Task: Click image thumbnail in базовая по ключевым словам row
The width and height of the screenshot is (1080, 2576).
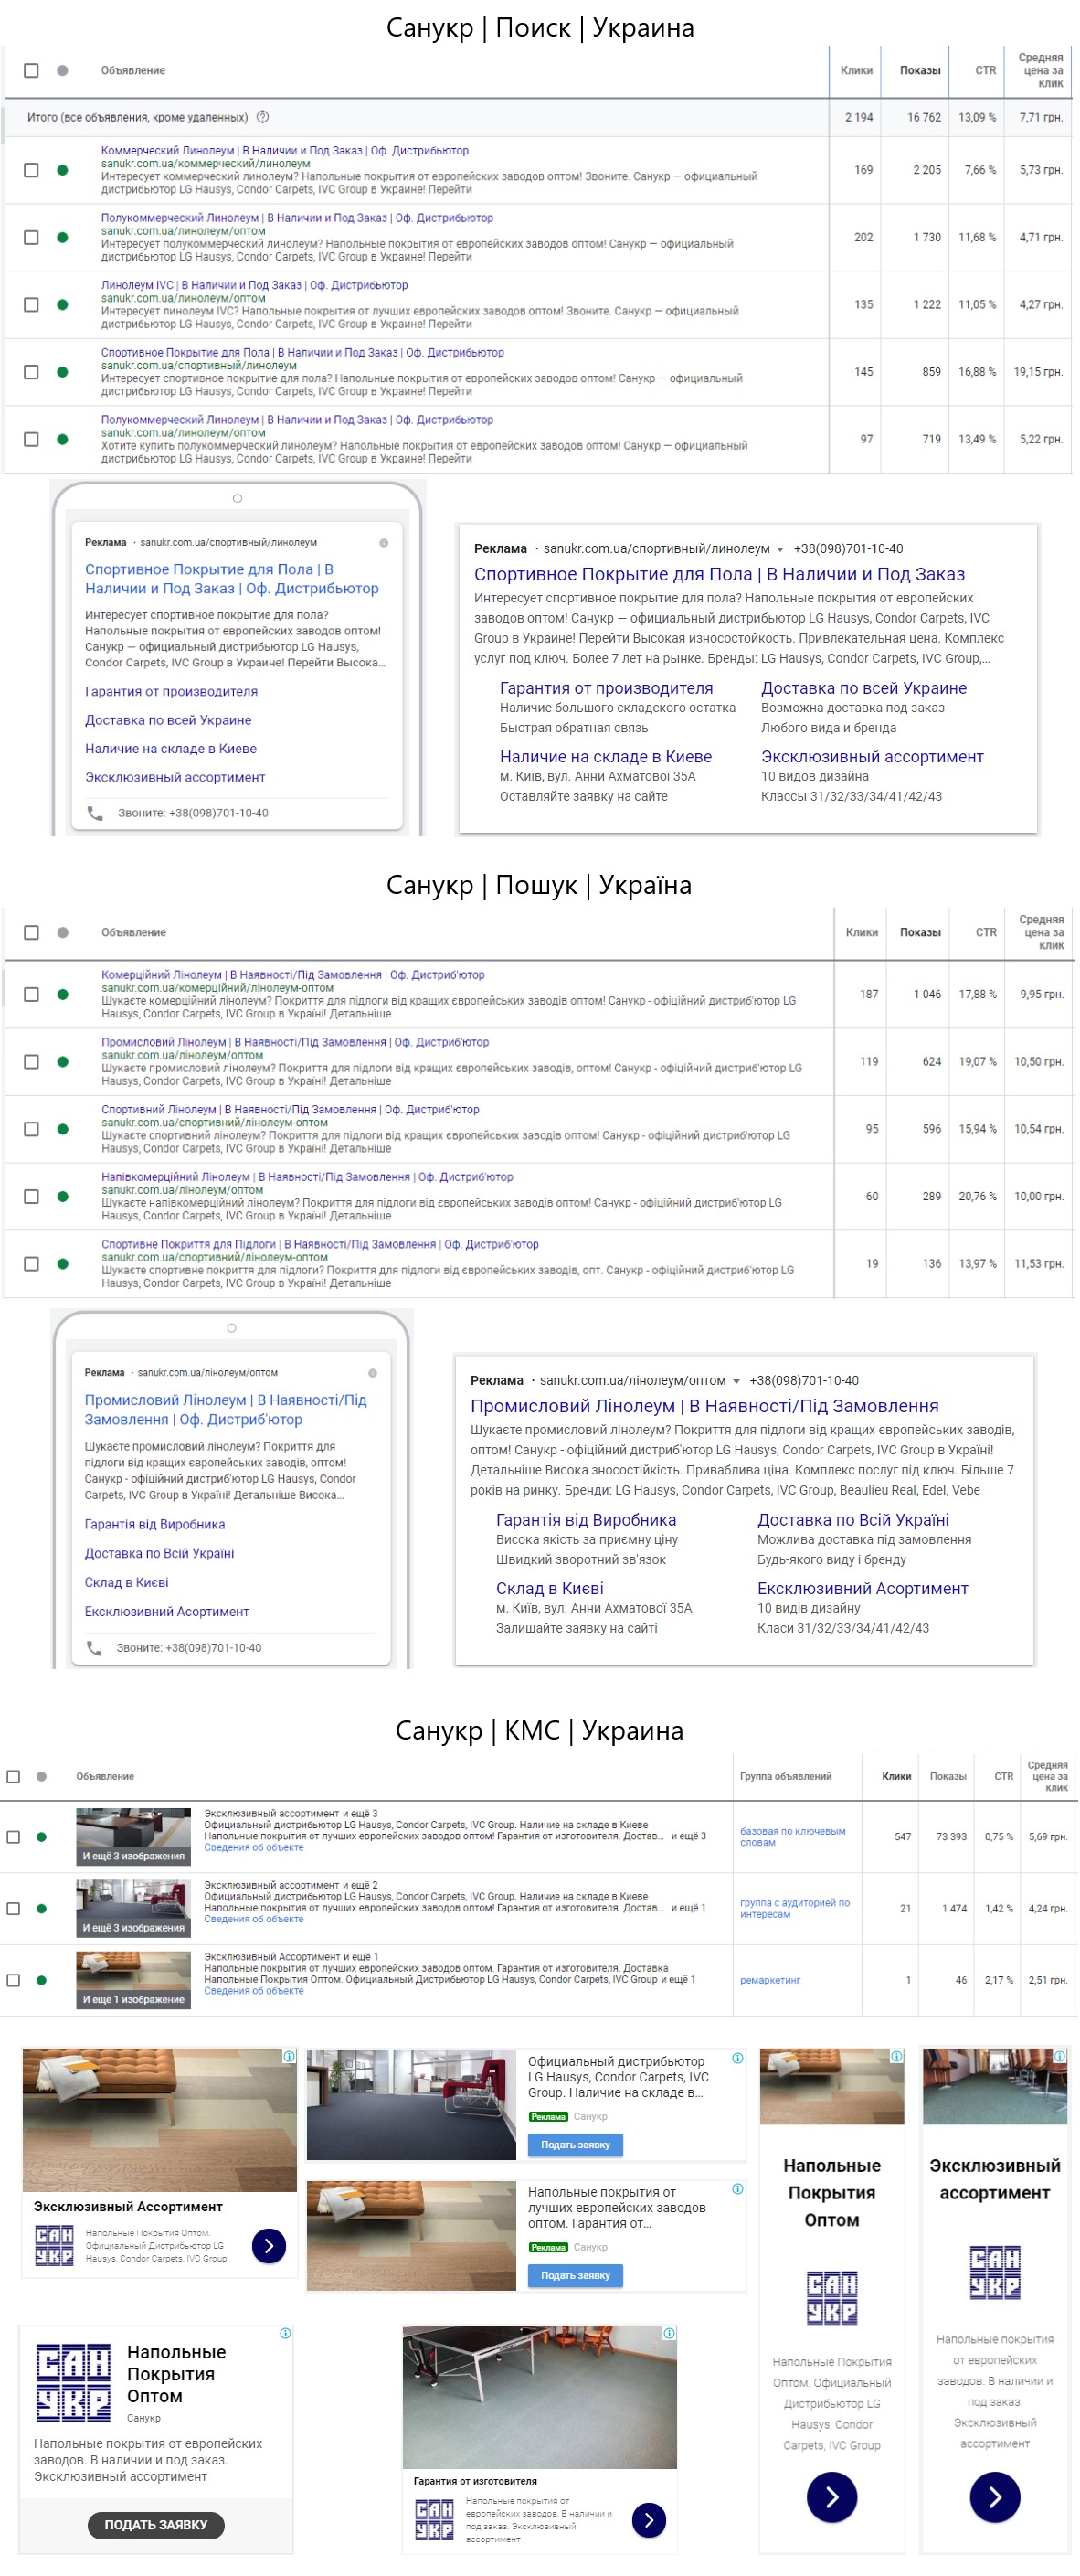Action: [x=133, y=1837]
